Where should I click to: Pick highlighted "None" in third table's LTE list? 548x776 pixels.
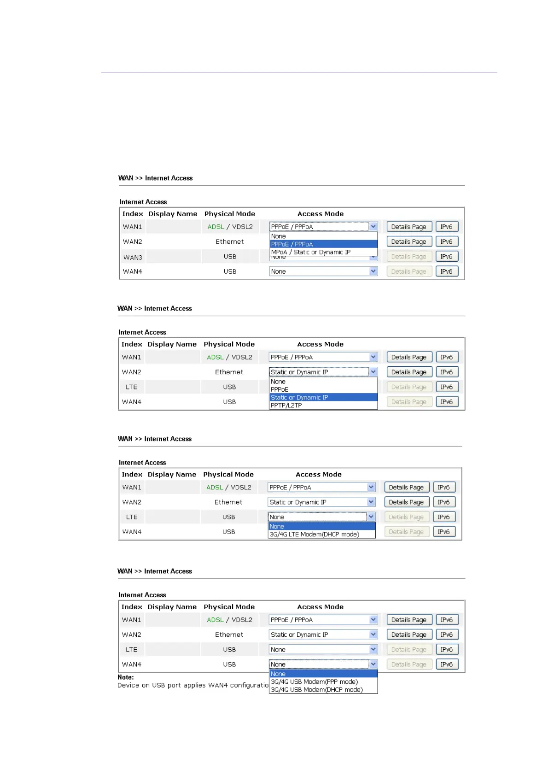pyautogui.click(x=321, y=526)
